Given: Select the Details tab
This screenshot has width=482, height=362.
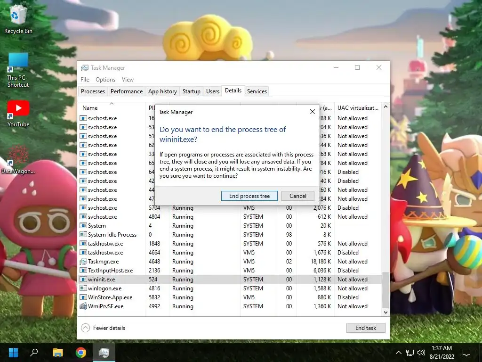Looking at the screenshot, I should click(233, 90).
